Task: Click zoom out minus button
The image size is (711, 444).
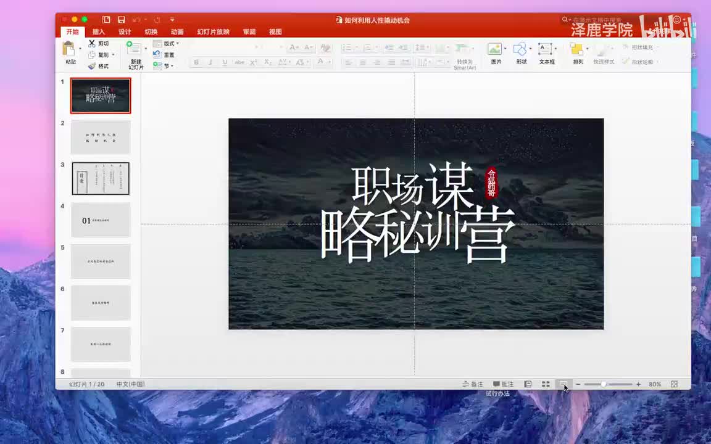Action: 578,384
